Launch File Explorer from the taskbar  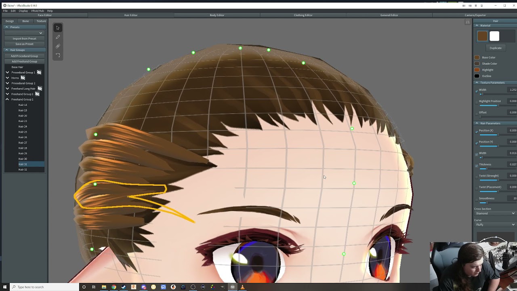point(104,287)
